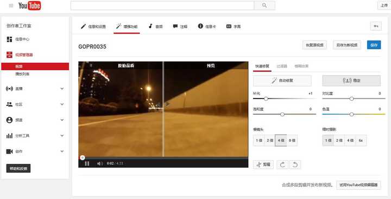Switch to 增强功能 magic wand tab

pyautogui.click(x=127, y=26)
